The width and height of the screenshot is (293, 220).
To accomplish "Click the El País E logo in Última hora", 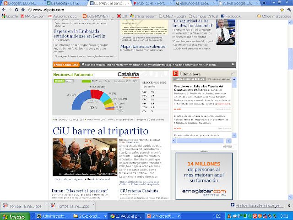I will point(175,73).
